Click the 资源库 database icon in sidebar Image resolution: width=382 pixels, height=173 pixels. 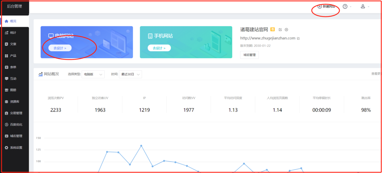(x=6, y=102)
